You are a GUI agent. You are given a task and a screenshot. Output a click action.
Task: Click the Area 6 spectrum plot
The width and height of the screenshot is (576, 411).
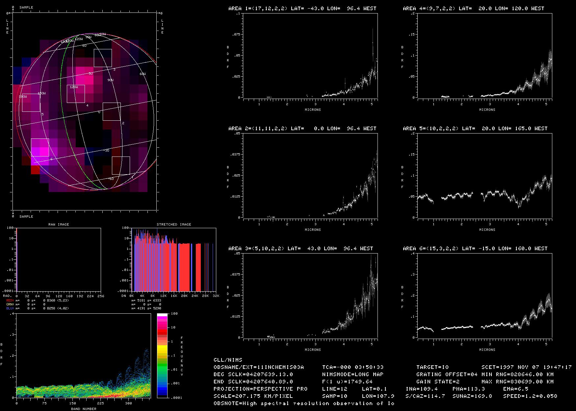click(x=485, y=296)
